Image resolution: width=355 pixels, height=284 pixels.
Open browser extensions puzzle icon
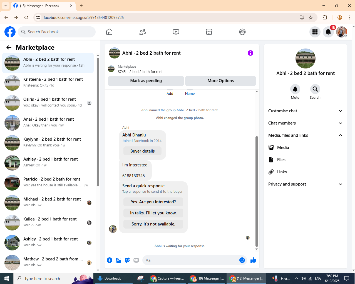pos(325,17)
